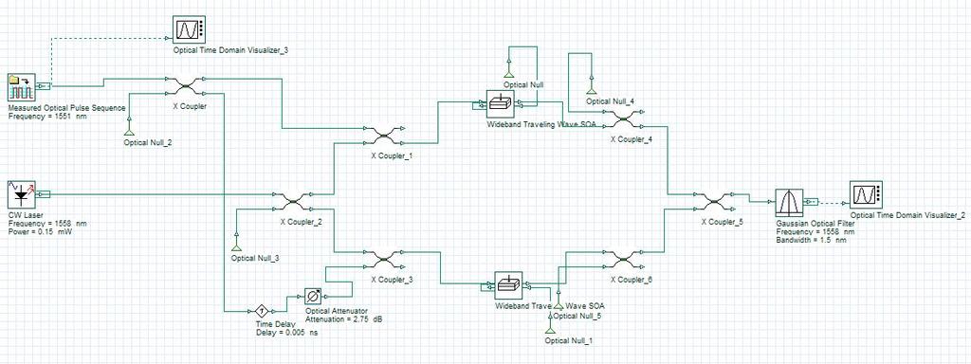Select the X Coupler_1 symbol
The height and width of the screenshot is (364, 971).
(x=383, y=136)
